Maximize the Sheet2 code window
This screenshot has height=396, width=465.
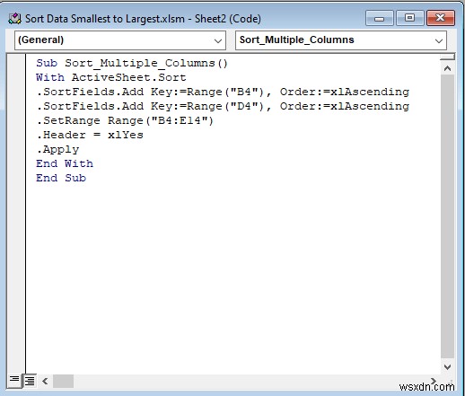pyautogui.click(x=409, y=18)
